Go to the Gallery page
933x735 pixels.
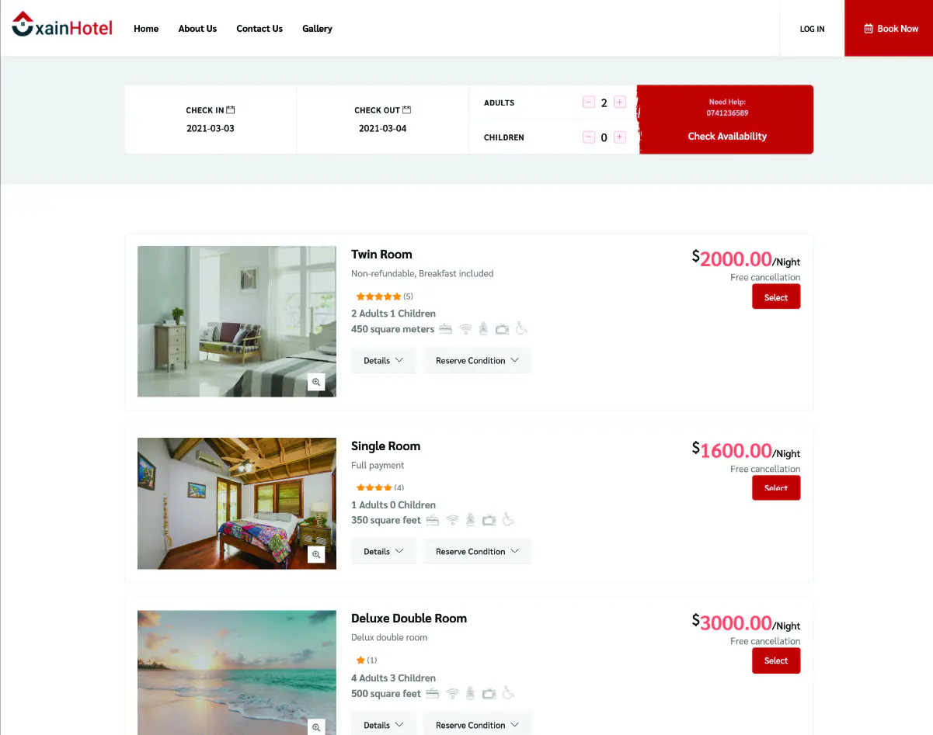[x=317, y=29]
